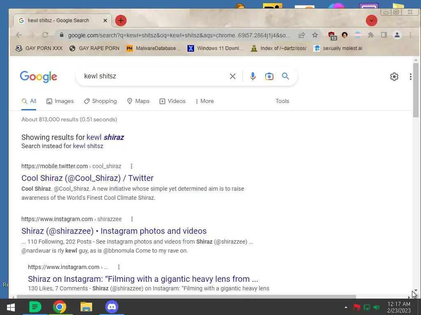This screenshot has height=315, width=421.
Task: Click the Chrome taskbar icon
Action: [x=60, y=307]
